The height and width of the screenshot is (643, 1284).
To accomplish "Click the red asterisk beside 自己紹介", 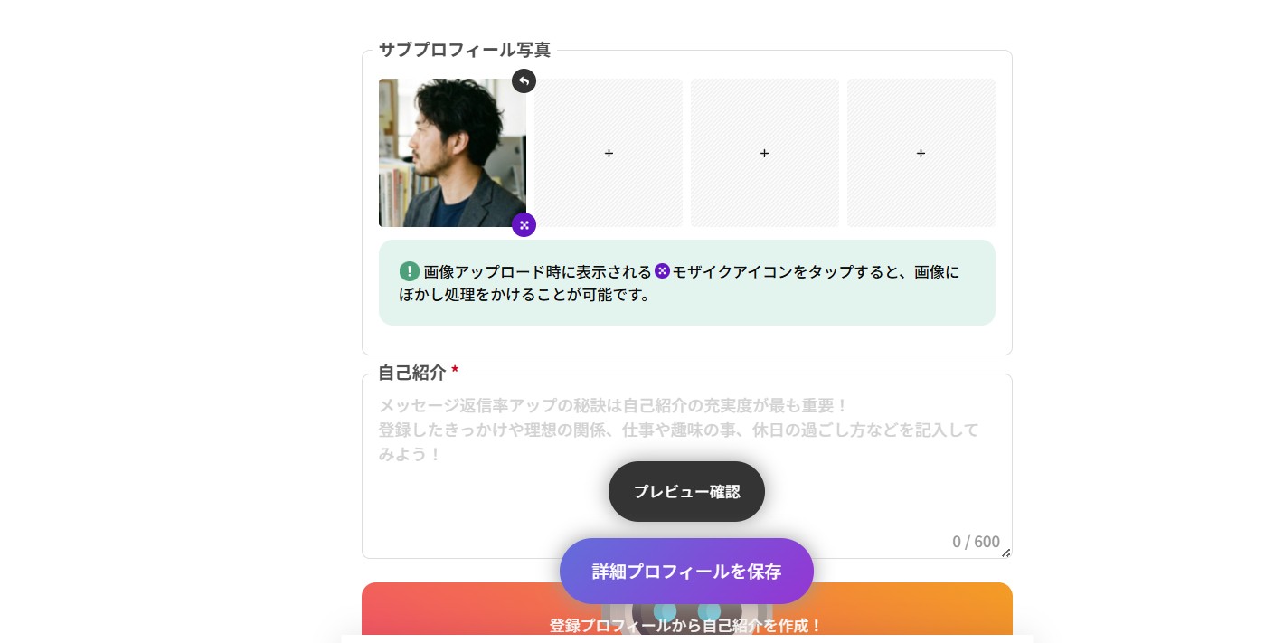I will (x=455, y=370).
